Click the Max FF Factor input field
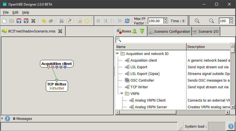Viewport: 236px width, 131px height. 156,21
